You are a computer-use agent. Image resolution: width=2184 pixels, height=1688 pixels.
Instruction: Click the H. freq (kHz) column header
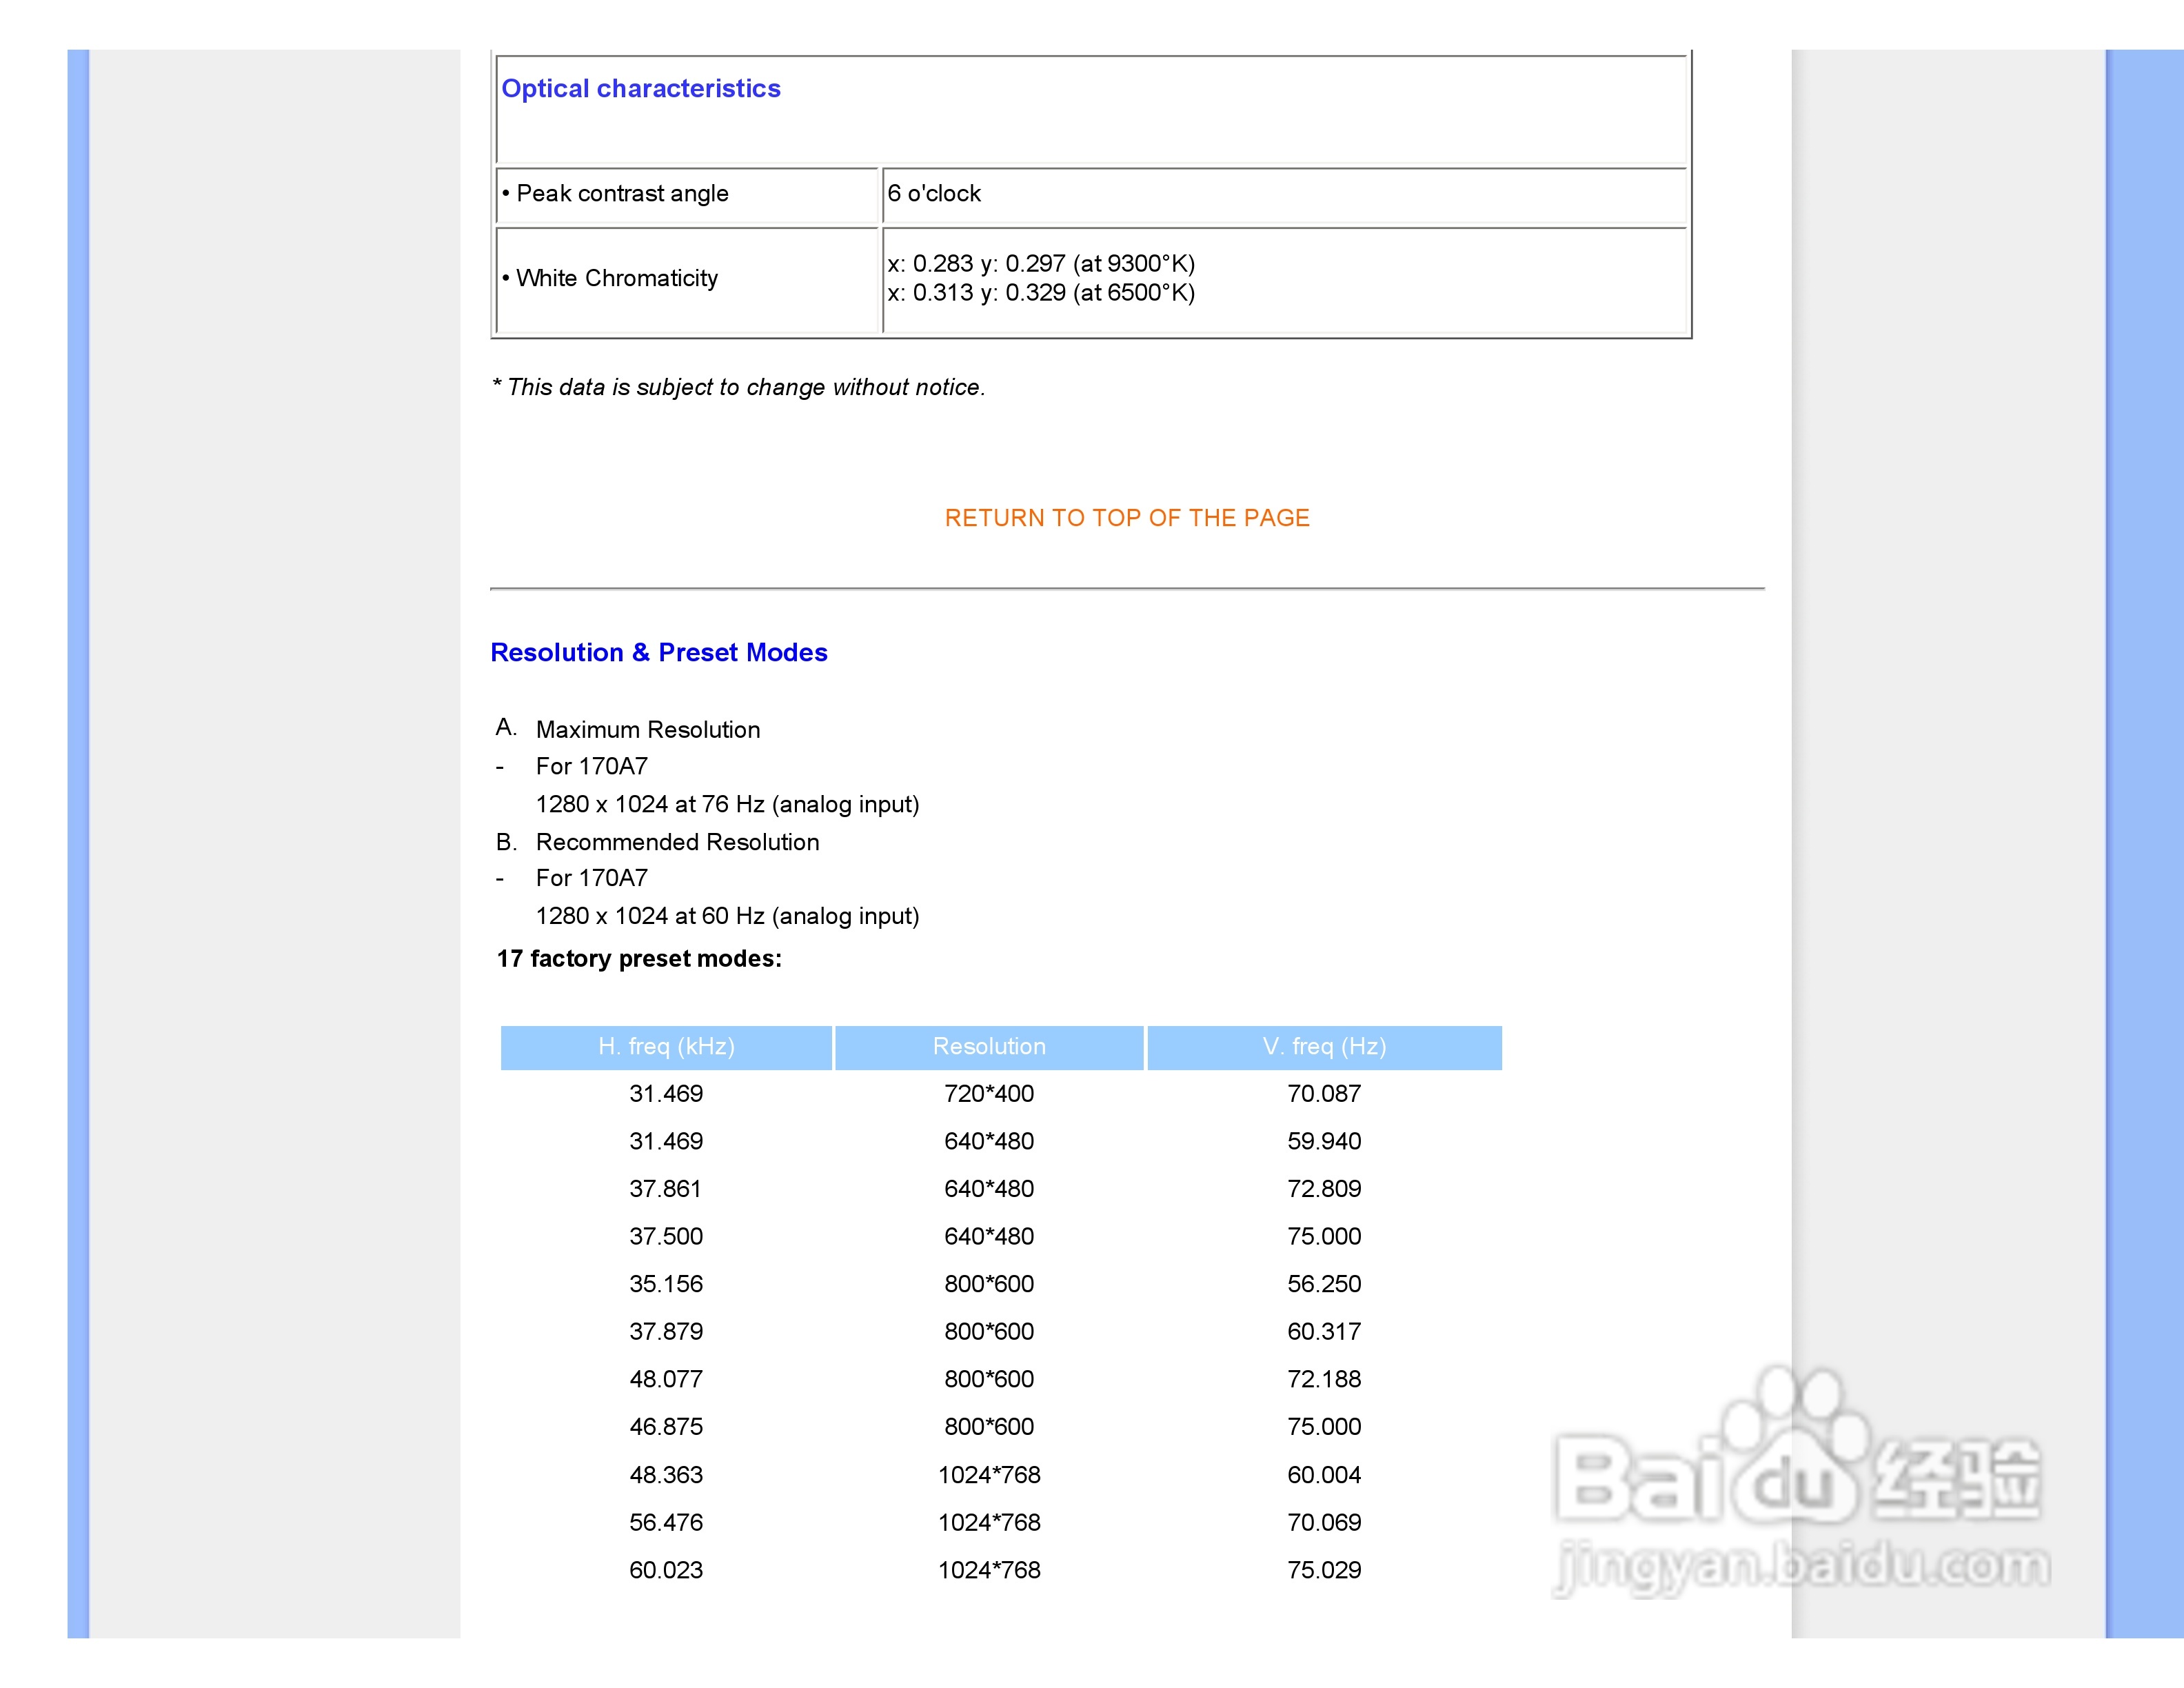click(x=666, y=1047)
